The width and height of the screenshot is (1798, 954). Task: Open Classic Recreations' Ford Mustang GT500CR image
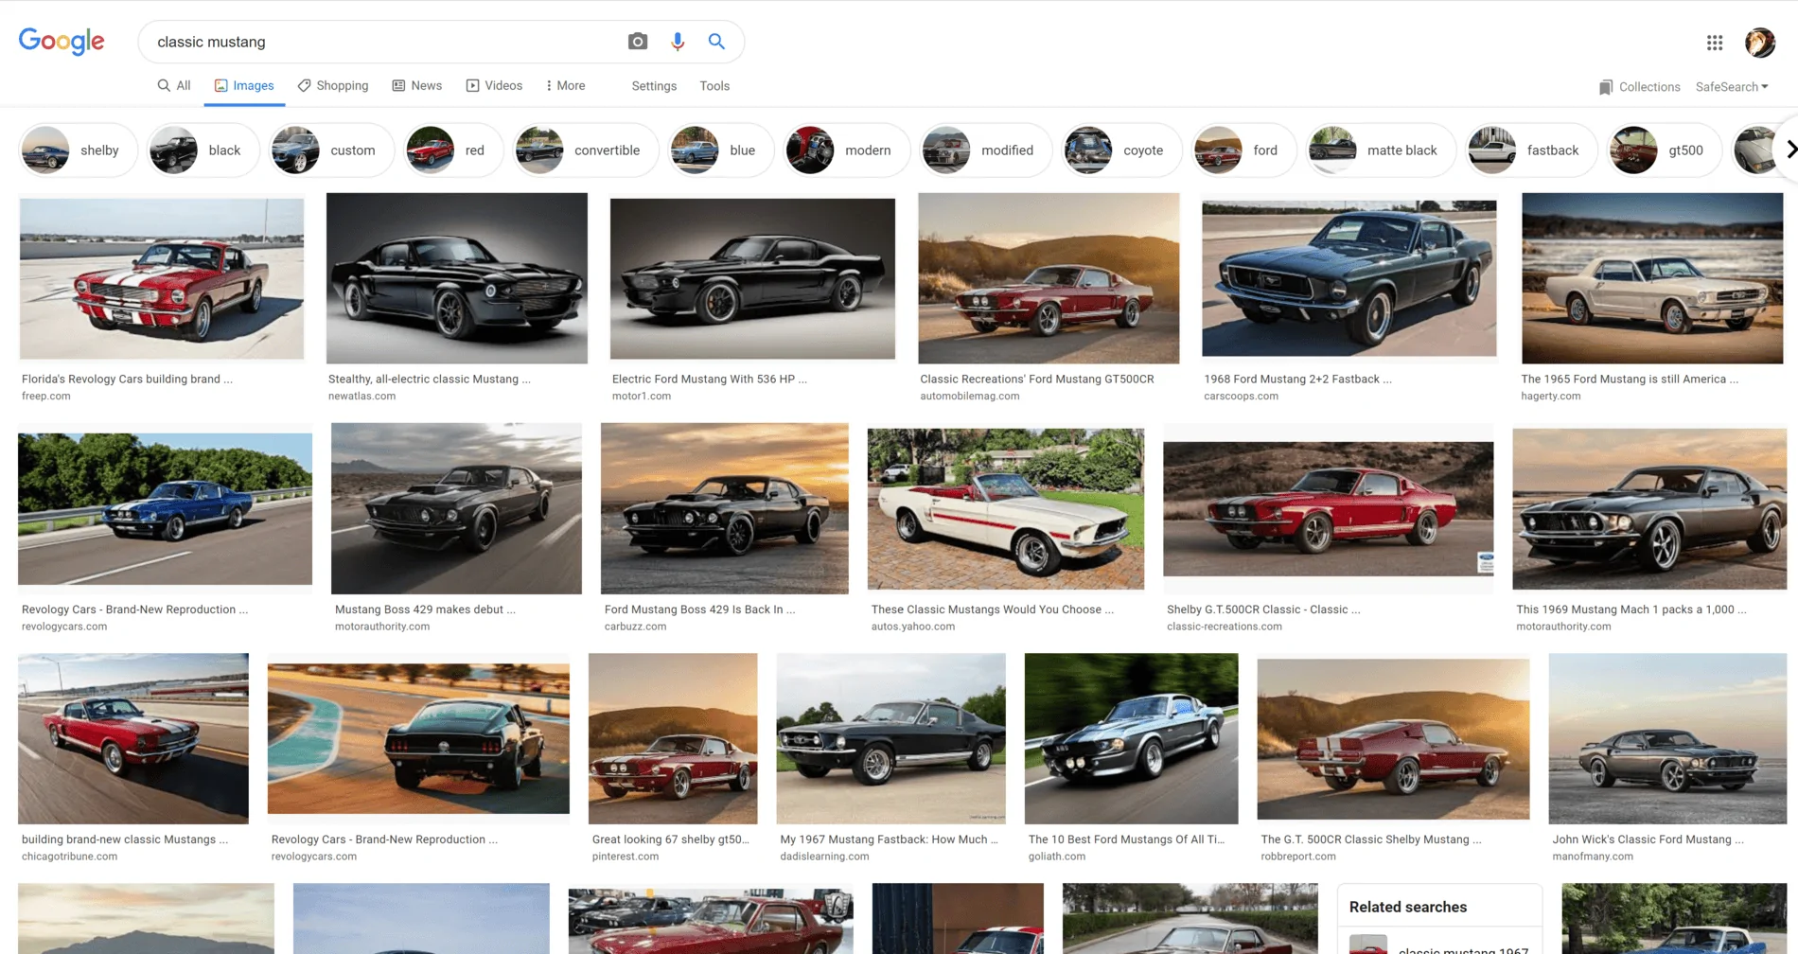coord(1049,278)
